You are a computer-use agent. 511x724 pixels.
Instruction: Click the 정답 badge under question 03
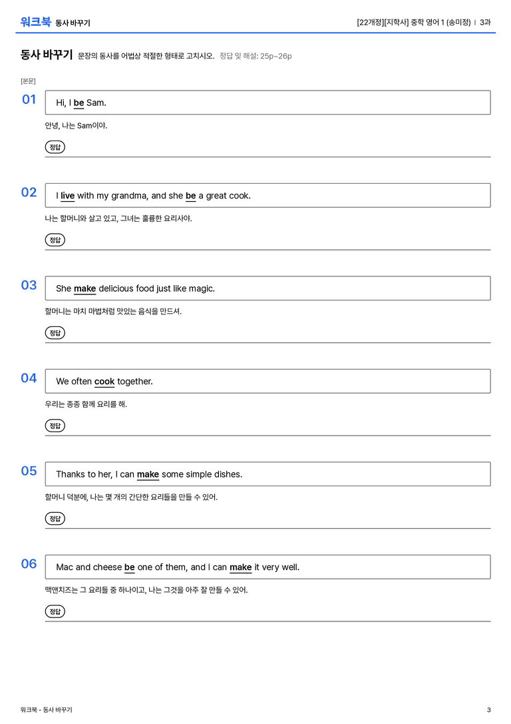(x=55, y=332)
